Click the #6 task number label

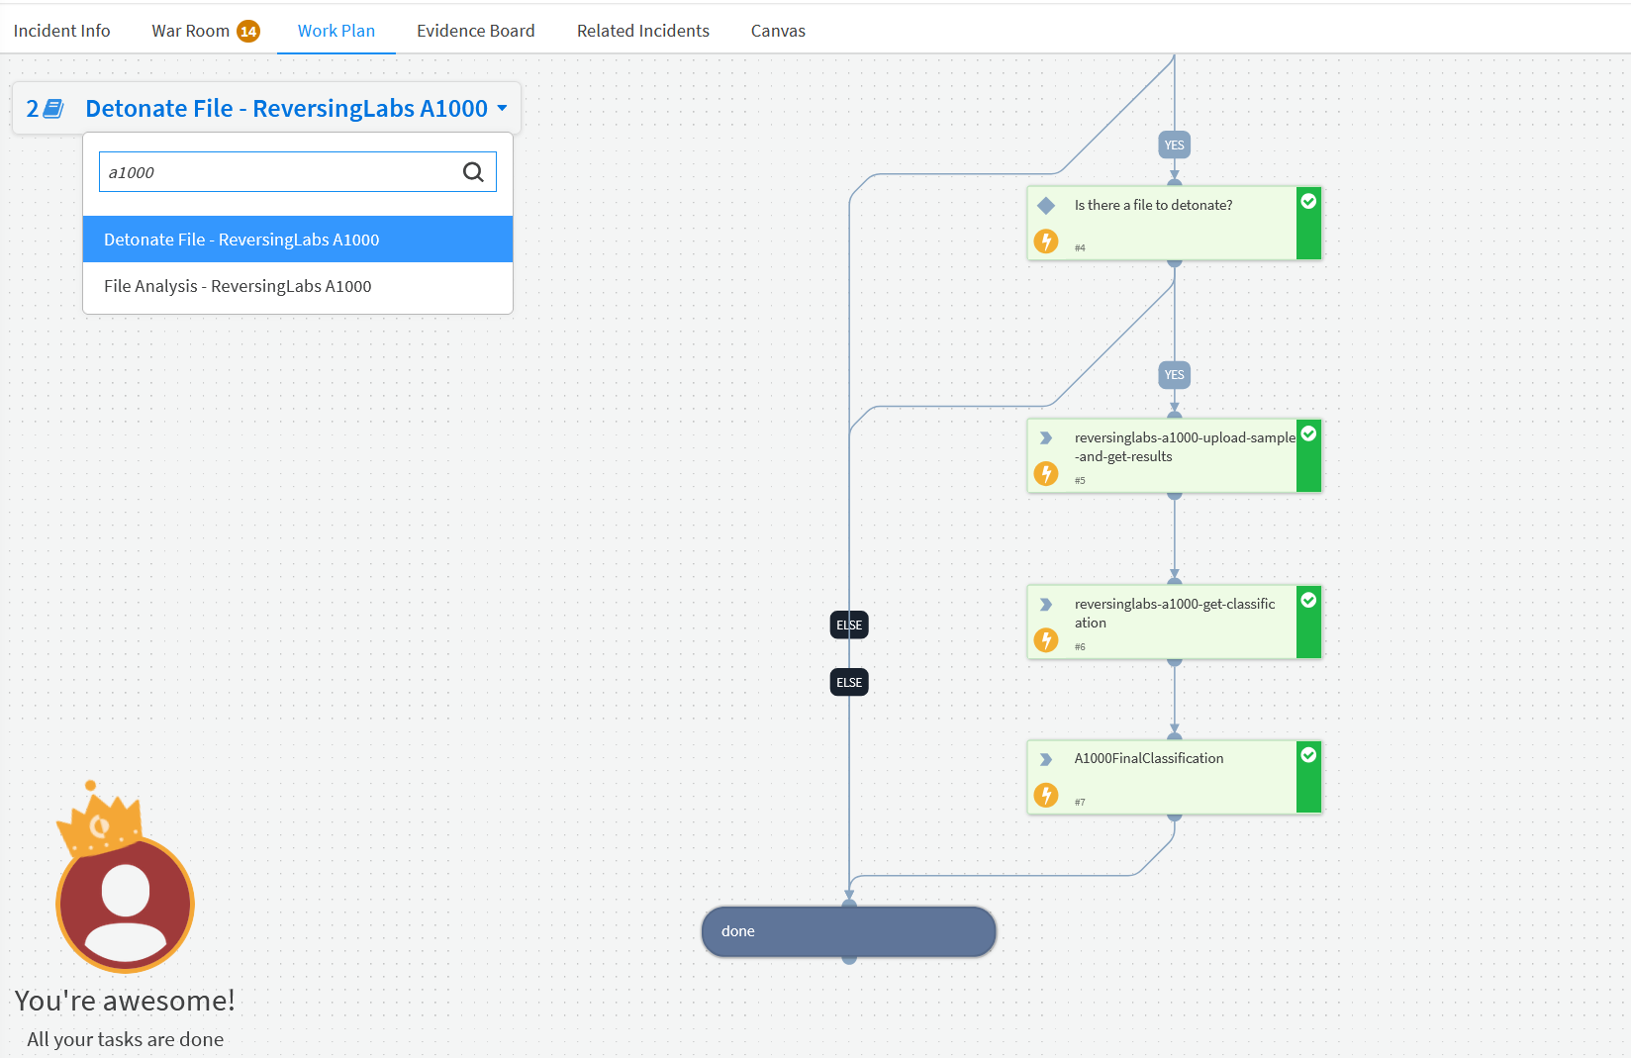pos(1080,647)
